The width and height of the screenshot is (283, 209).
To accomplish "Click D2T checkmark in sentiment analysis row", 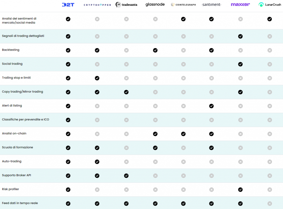I will coord(68,19).
